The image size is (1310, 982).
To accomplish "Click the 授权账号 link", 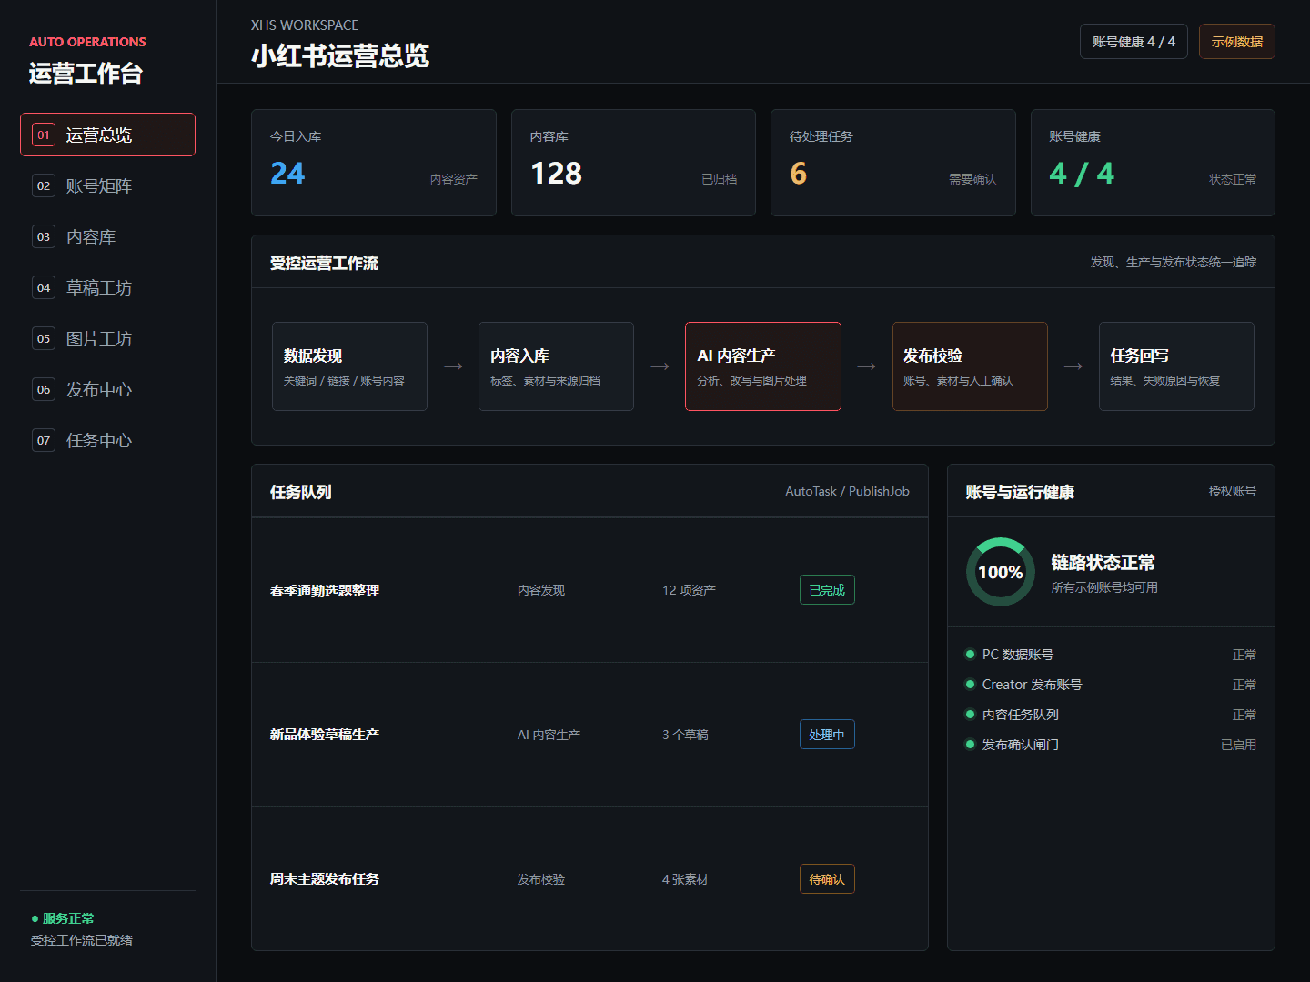I will pos(1233,491).
